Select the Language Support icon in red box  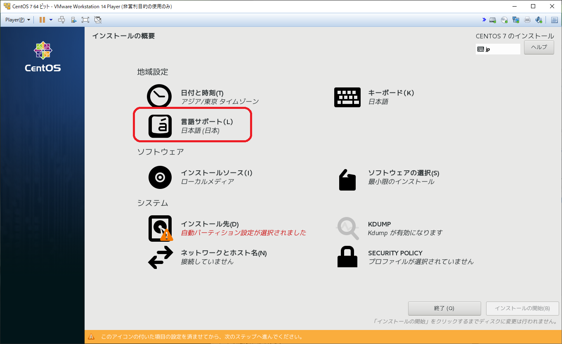tap(160, 126)
